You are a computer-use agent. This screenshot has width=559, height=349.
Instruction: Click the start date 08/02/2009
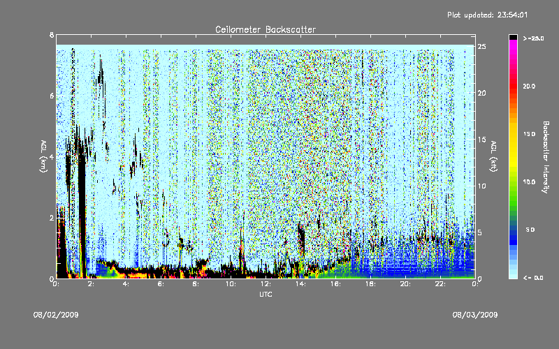pos(56,315)
